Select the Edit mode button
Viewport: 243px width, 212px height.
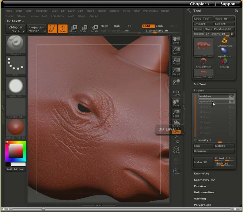click(x=52, y=29)
